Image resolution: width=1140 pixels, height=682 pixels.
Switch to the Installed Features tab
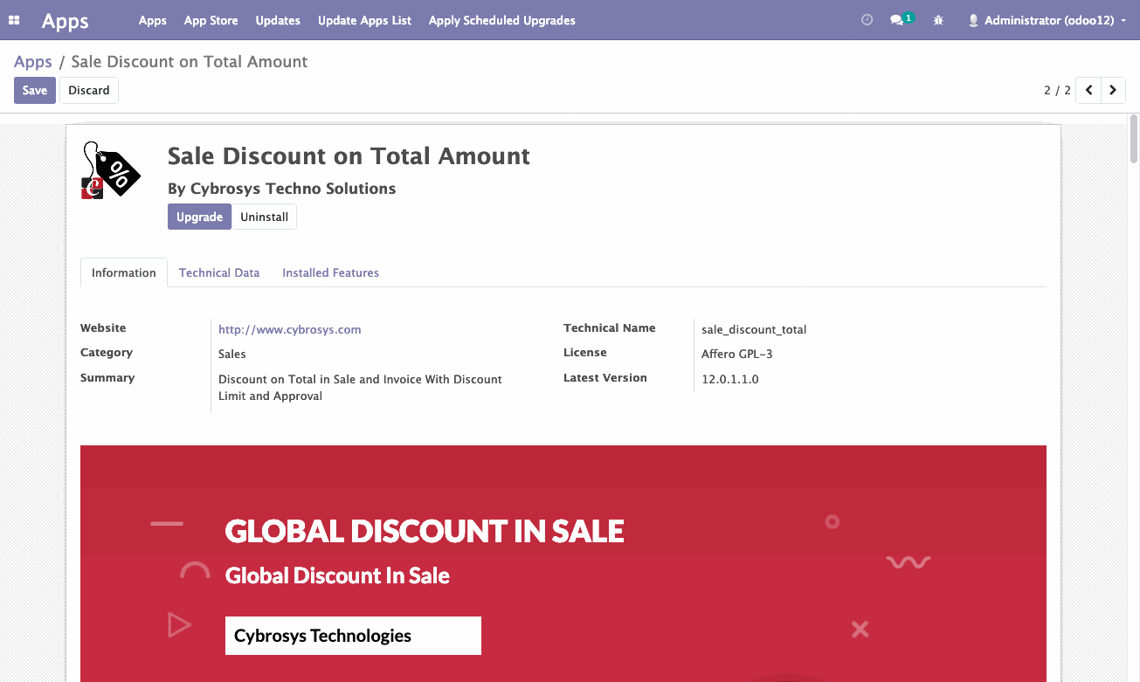(x=330, y=272)
